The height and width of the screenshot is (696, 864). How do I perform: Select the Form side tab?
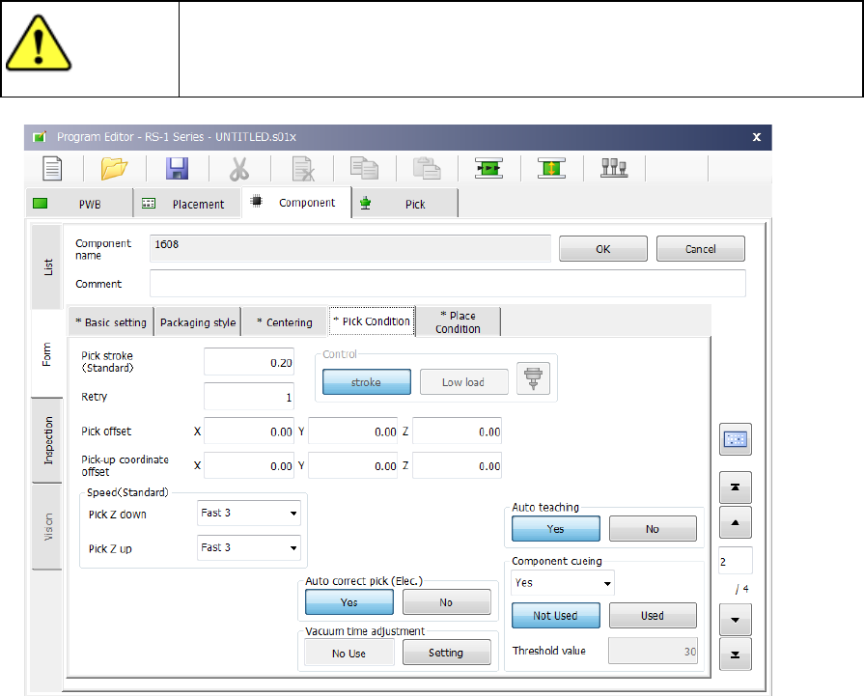click(47, 353)
